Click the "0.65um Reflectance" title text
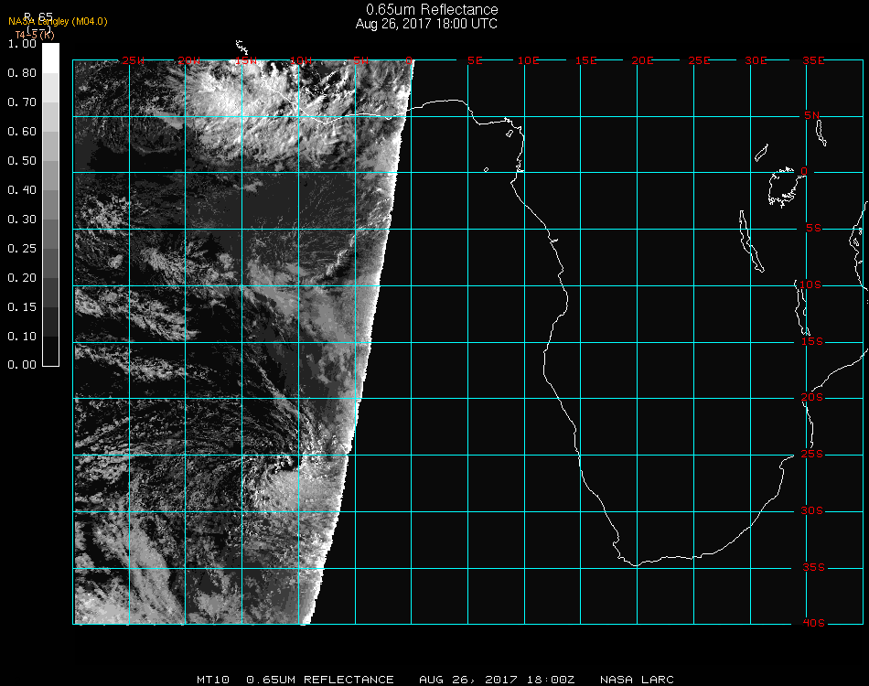 pyautogui.click(x=432, y=10)
